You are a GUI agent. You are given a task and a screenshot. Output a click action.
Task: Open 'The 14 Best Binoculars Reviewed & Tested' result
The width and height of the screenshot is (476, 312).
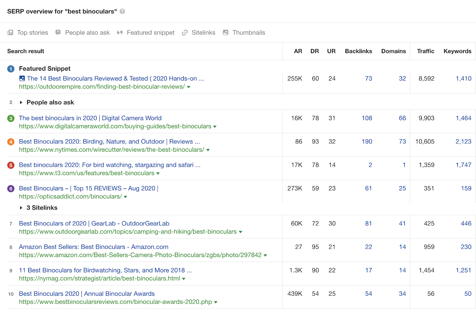coord(115,78)
